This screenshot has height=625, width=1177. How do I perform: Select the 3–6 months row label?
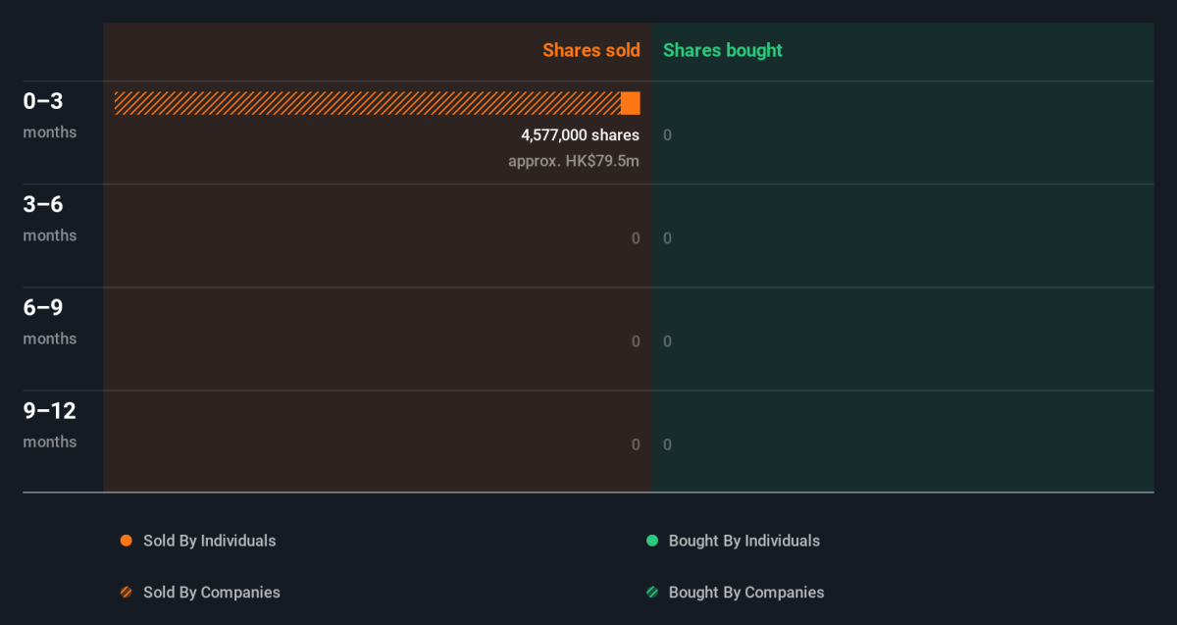pyautogui.click(x=50, y=218)
